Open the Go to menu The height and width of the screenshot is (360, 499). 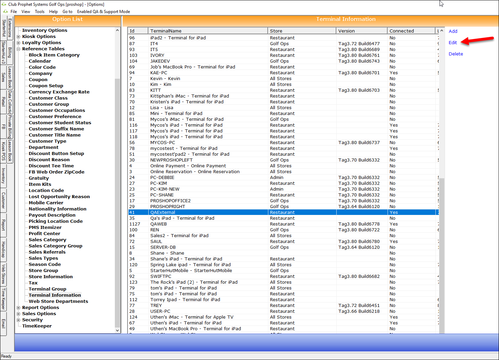click(x=67, y=12)
